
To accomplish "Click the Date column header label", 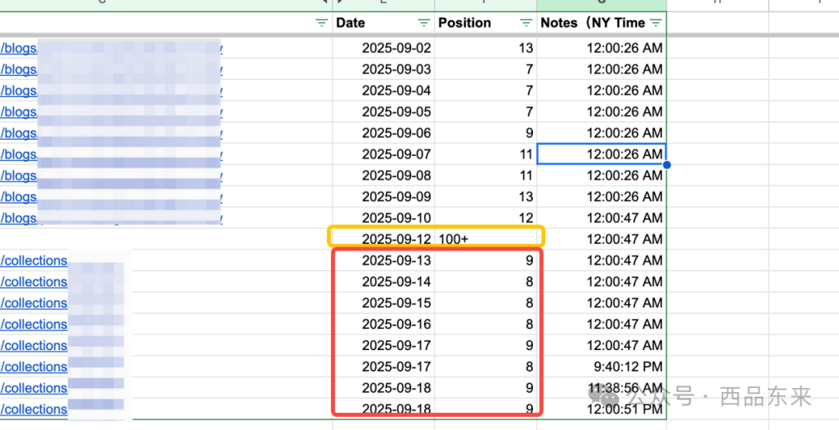I will point(351,23).
